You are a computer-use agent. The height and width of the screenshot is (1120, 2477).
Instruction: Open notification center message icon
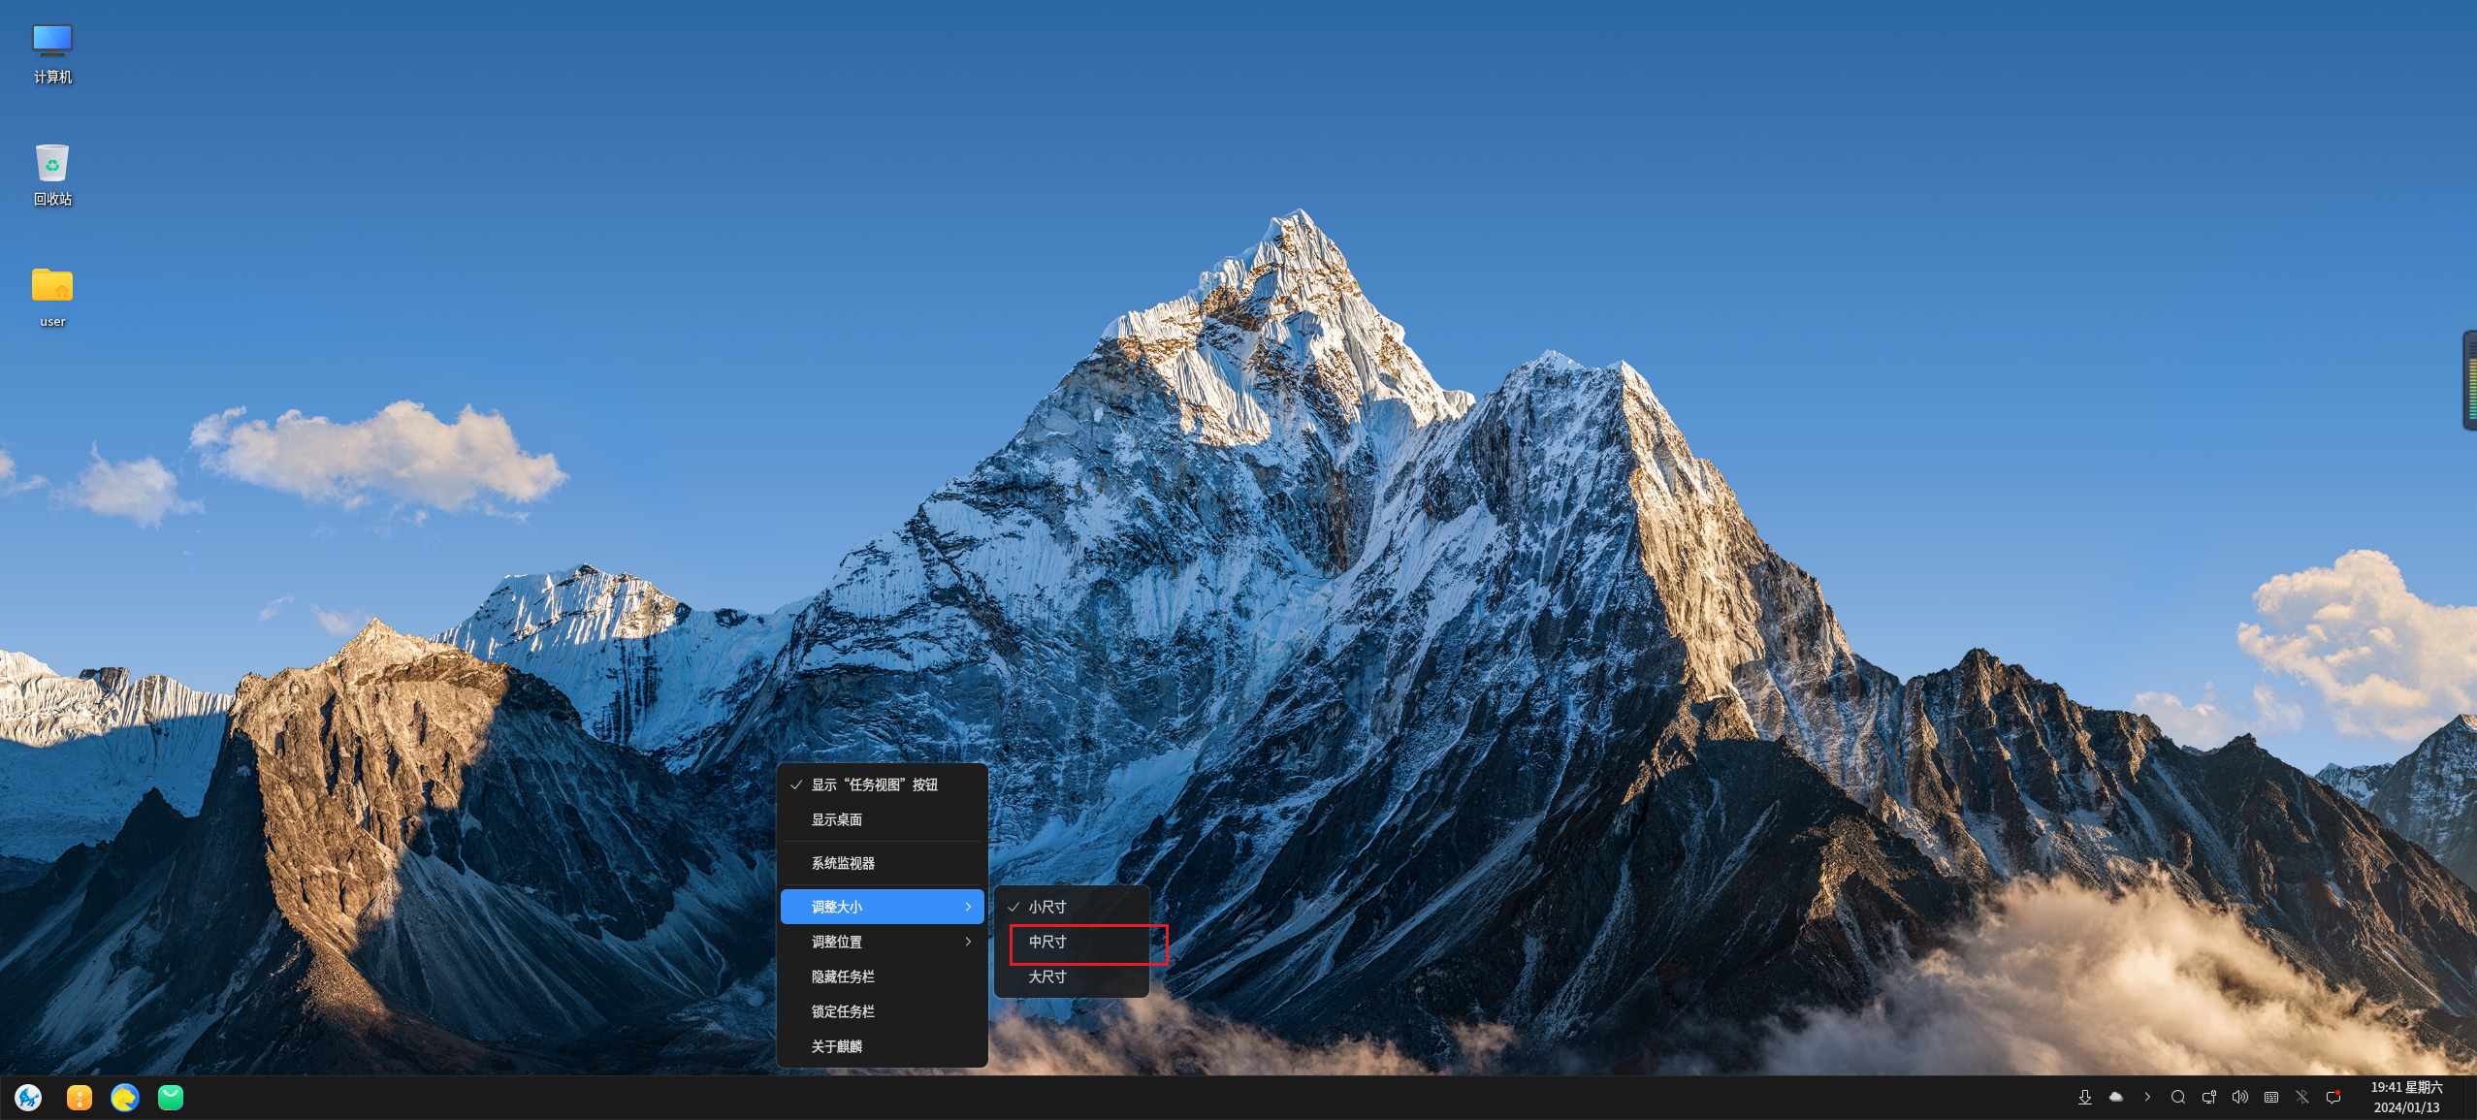click(2333, 1097)
